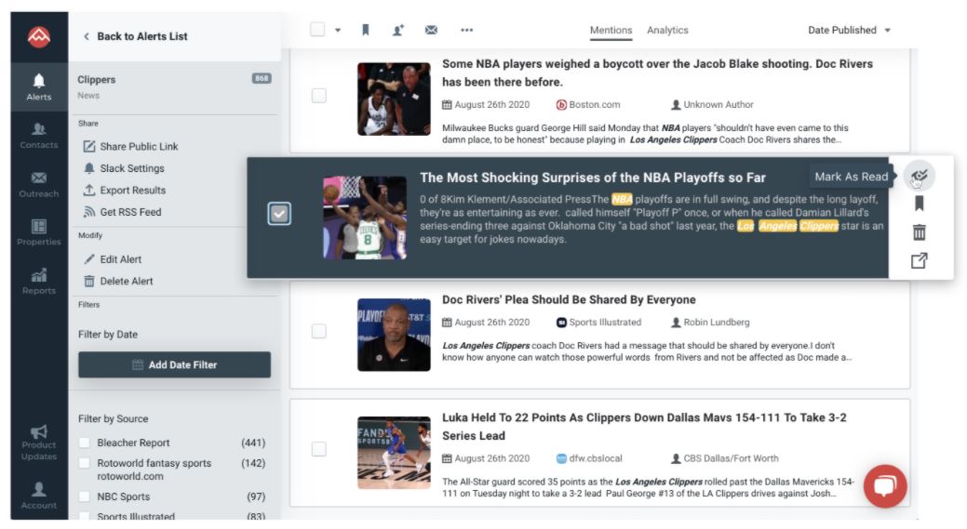The height and width of the screenshot is (529, 967).
Task: Click author Robin Lundberg
Action: point(710,322)
